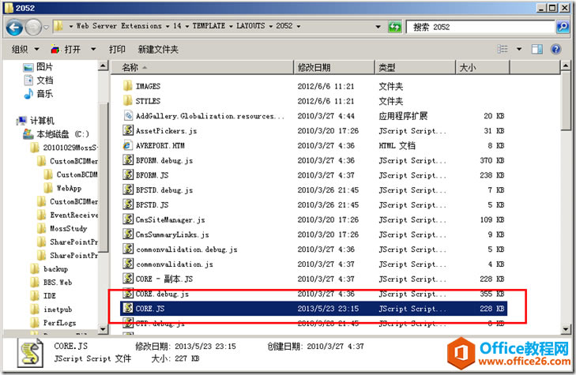
Task: Open the address bar history dropdown
Action: [x=378, y=27]
